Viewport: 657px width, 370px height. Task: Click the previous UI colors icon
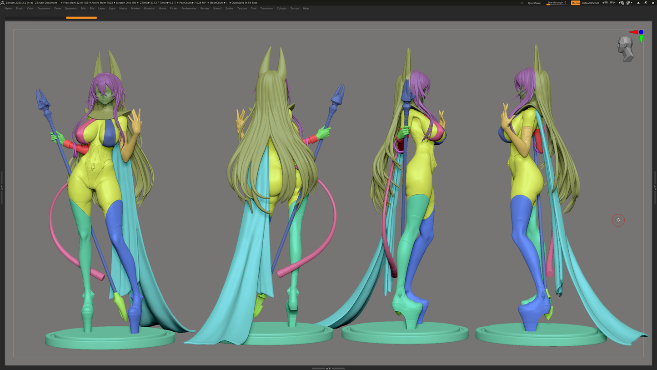(622, 3)
